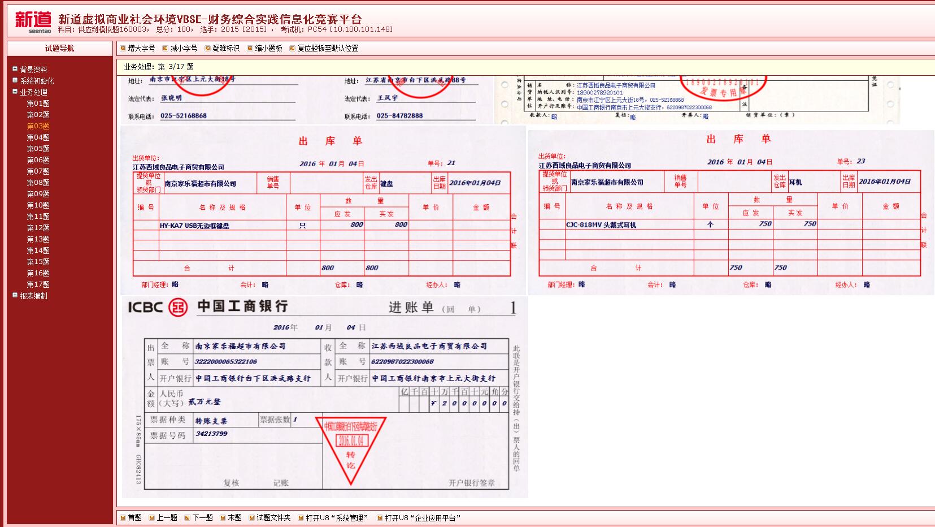Go to 末题
The height and width of the screenshot is (527, 935).
coord(234,518)
